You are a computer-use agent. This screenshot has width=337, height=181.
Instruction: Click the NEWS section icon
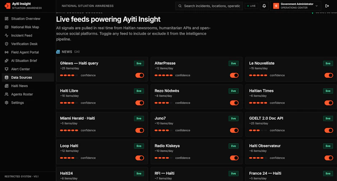tap(58, 52)
